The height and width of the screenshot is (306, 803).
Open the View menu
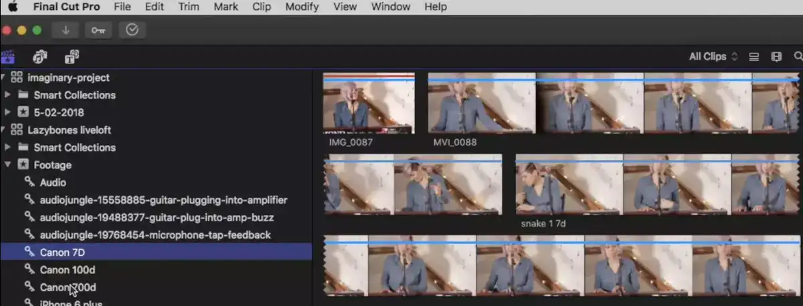click(x=345, y=7)
